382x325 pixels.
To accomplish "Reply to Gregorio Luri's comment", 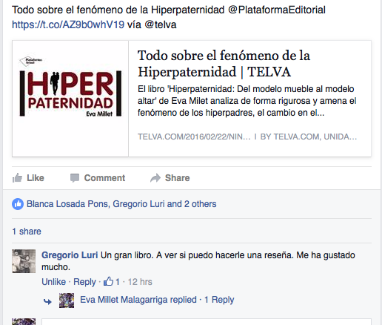I will [84, 282].
